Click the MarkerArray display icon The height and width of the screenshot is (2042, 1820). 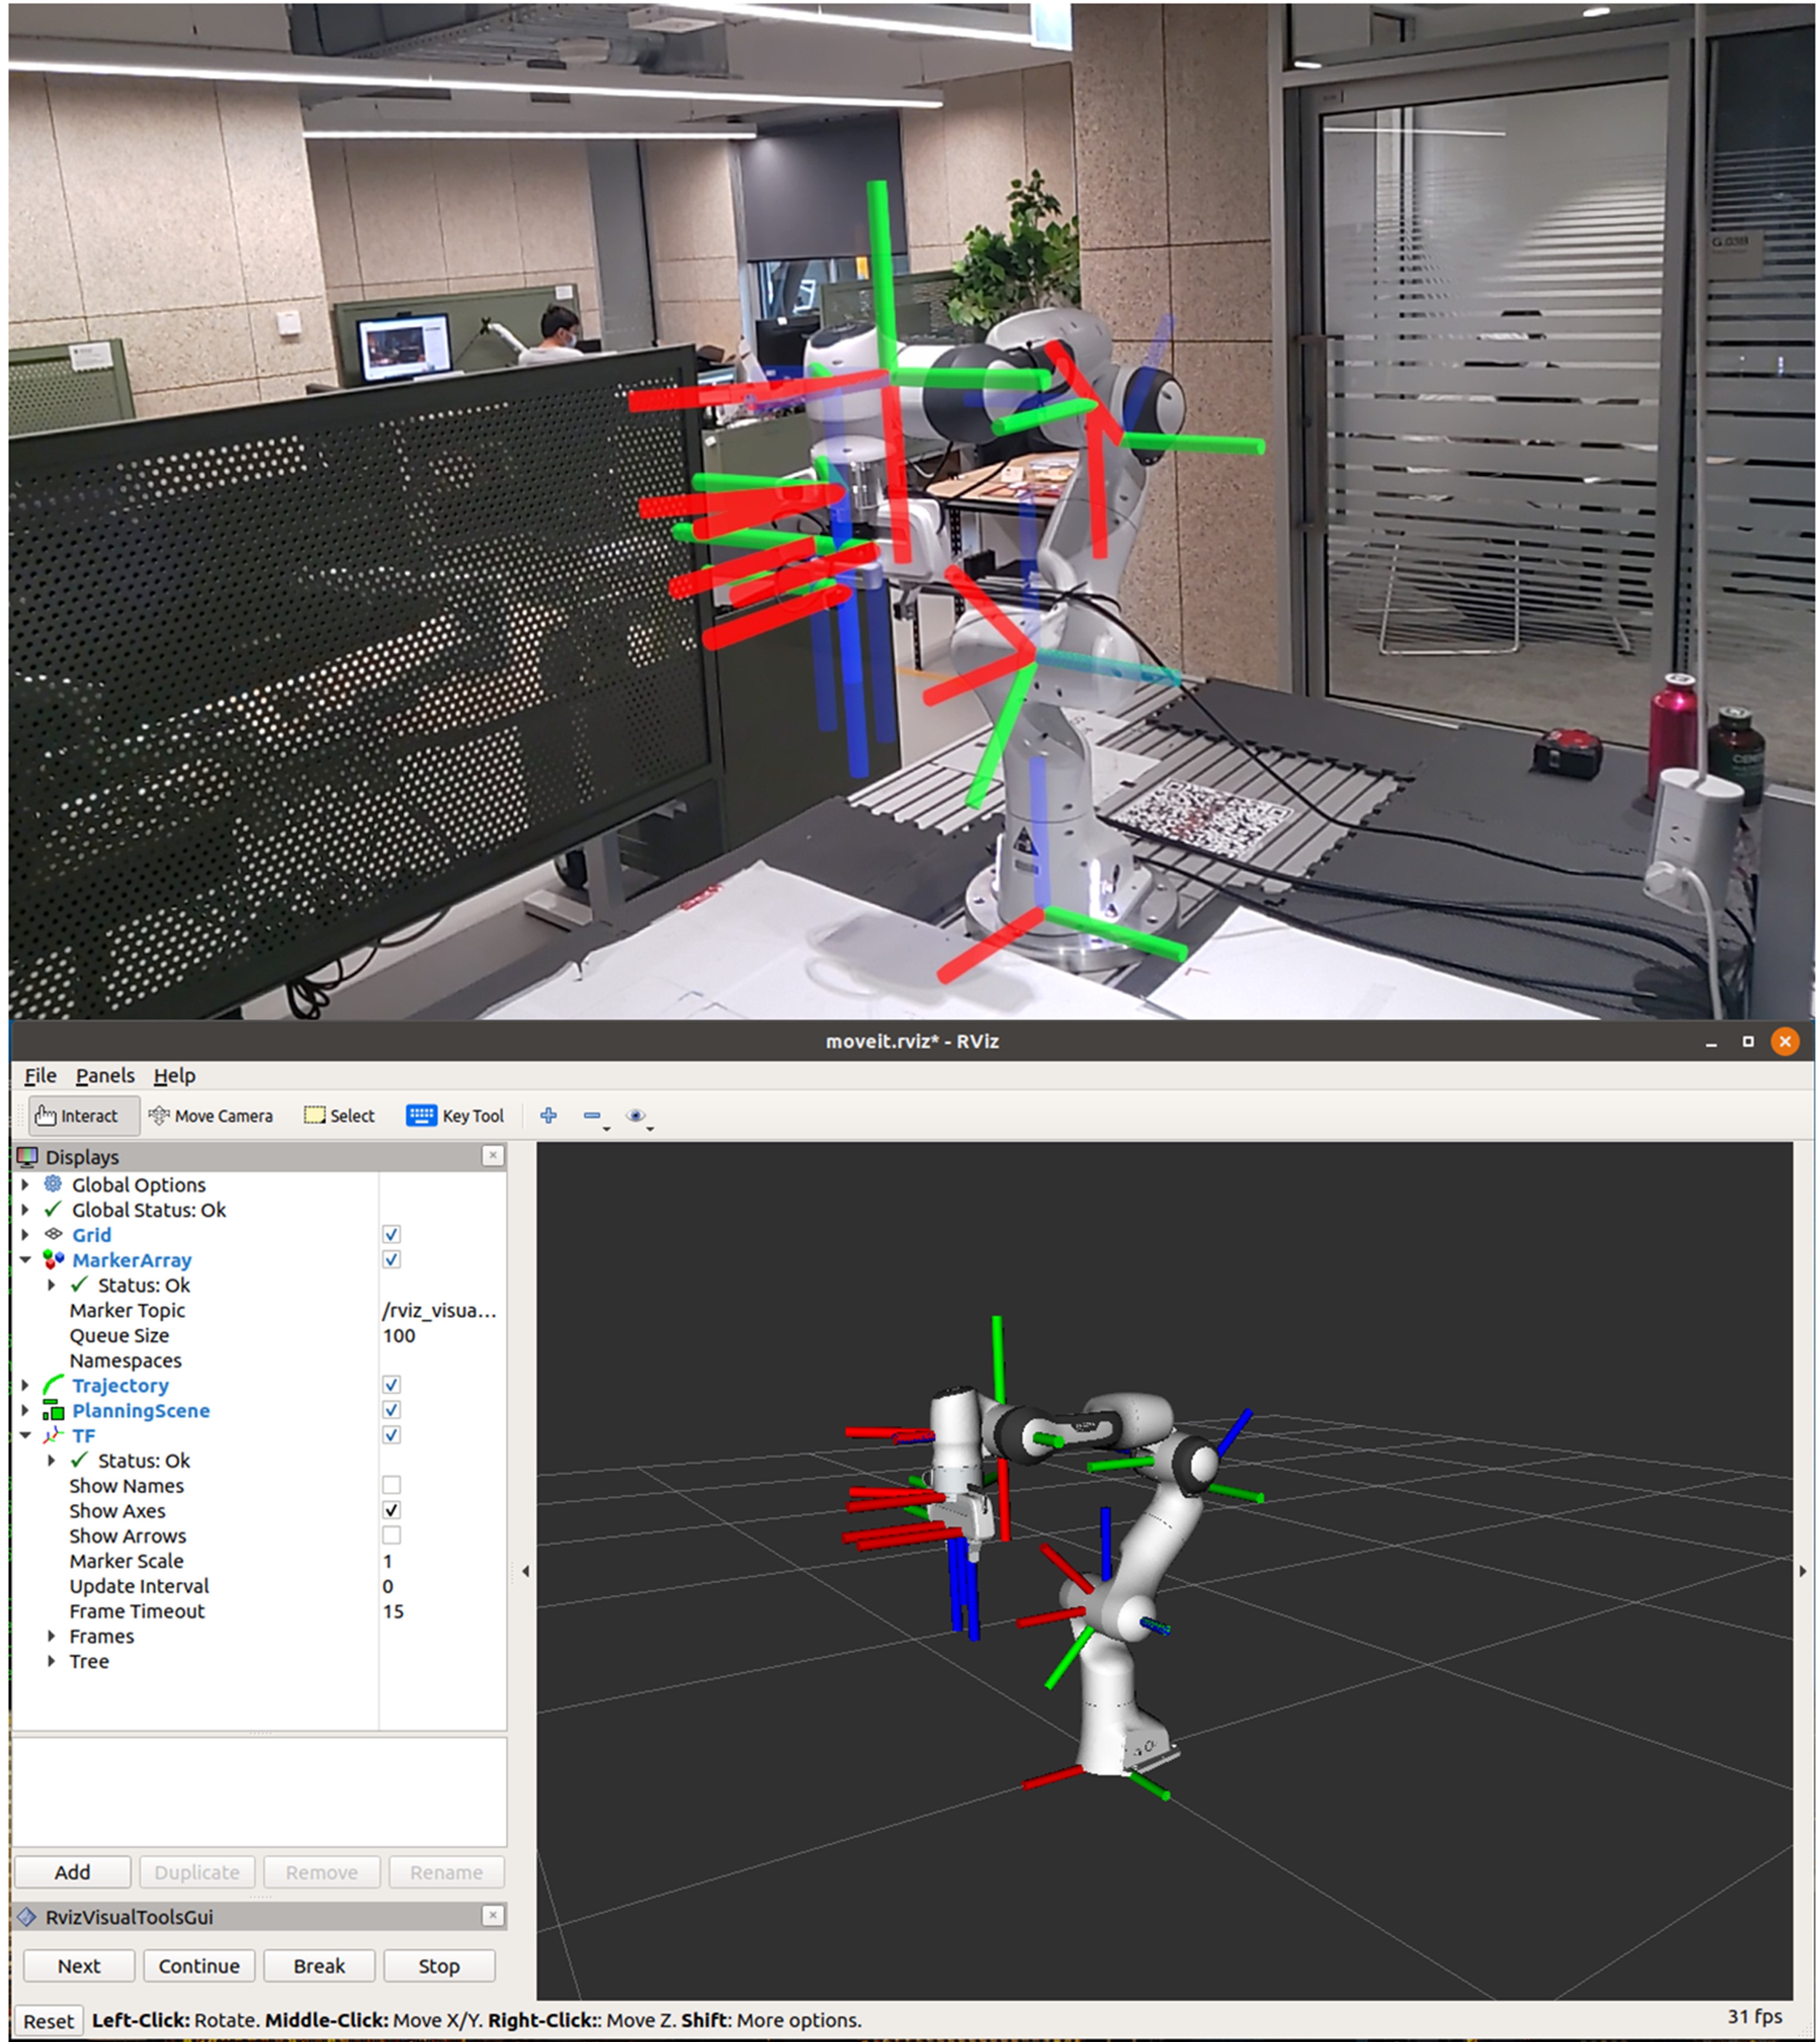(53, 1260)
